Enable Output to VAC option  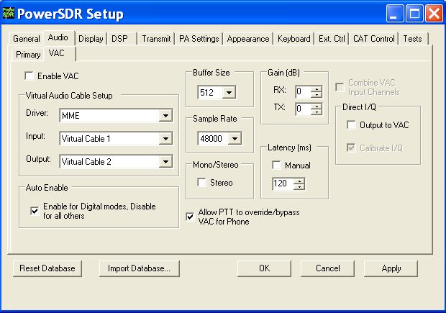click(351, 125)
